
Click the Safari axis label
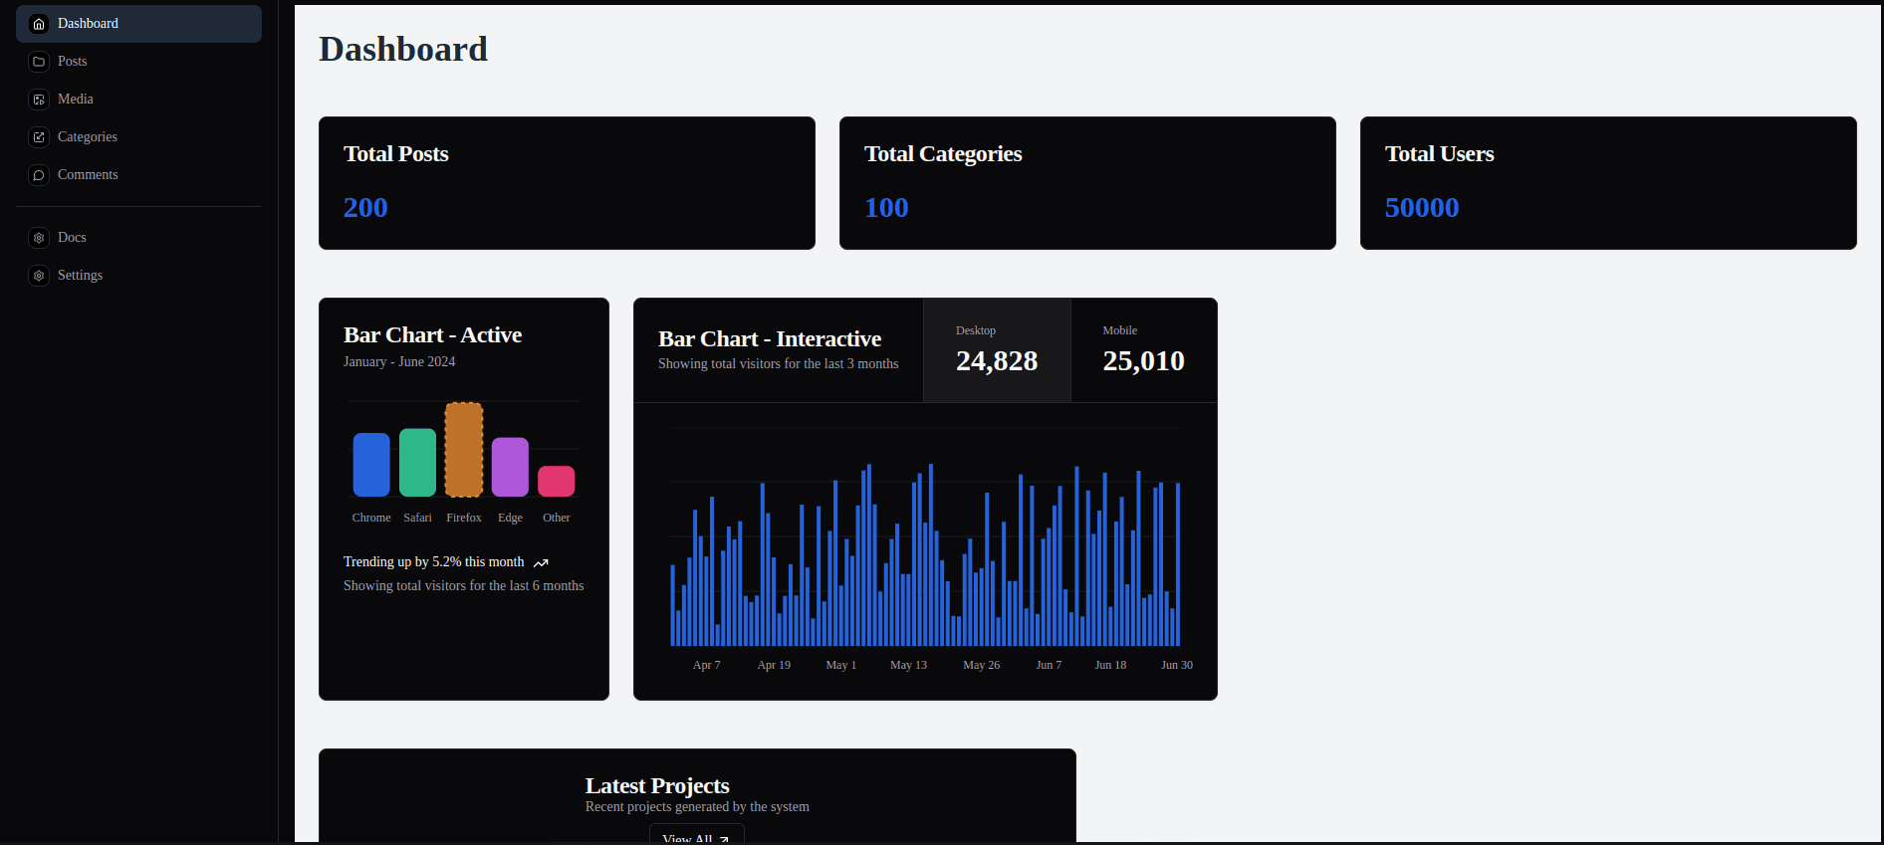click(x=417, y=518)
